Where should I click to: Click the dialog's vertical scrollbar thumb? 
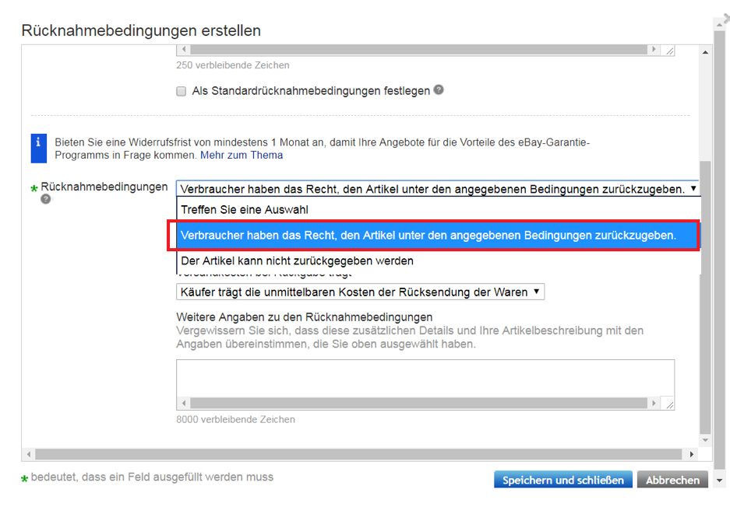pyautogui.click(x=705, y=297)
